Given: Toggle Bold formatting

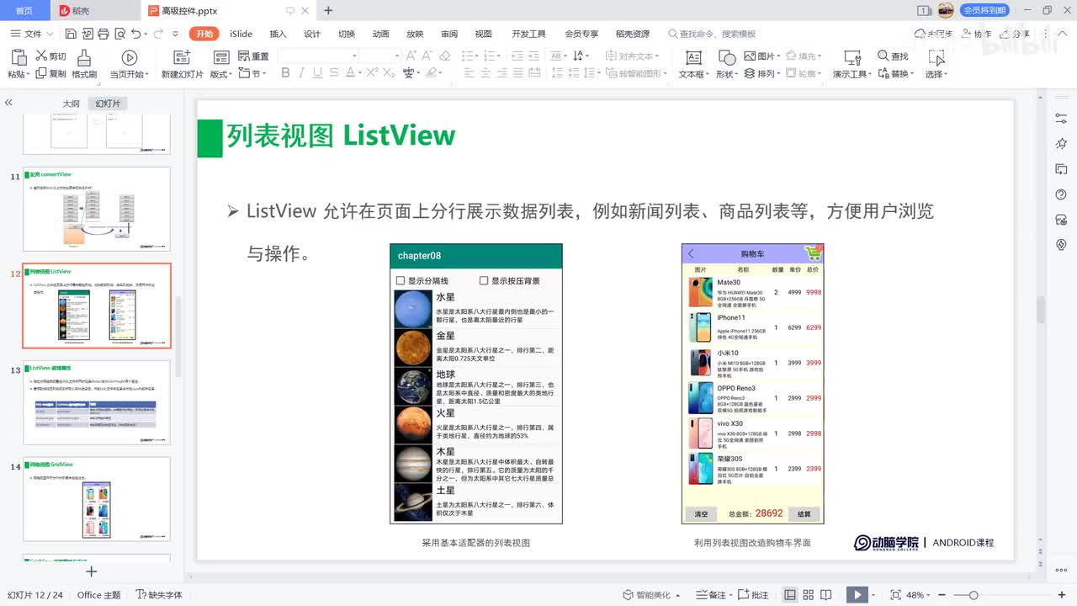Looking at the screenshot, I should tap(285, 73).
